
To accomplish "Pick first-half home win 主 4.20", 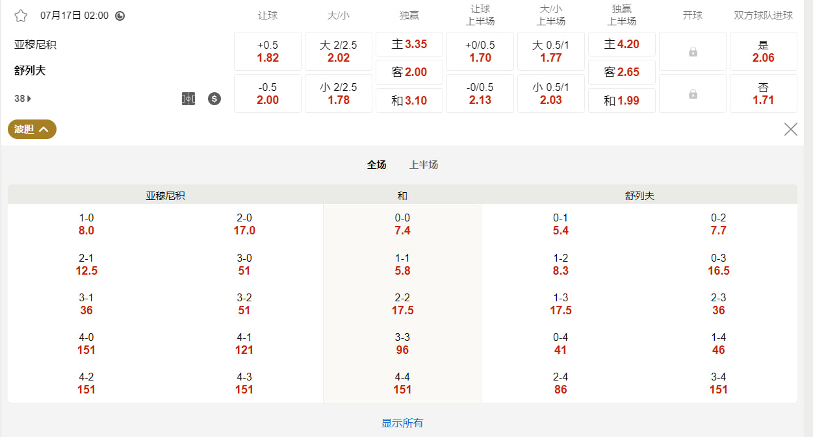I will coord(622,44).
